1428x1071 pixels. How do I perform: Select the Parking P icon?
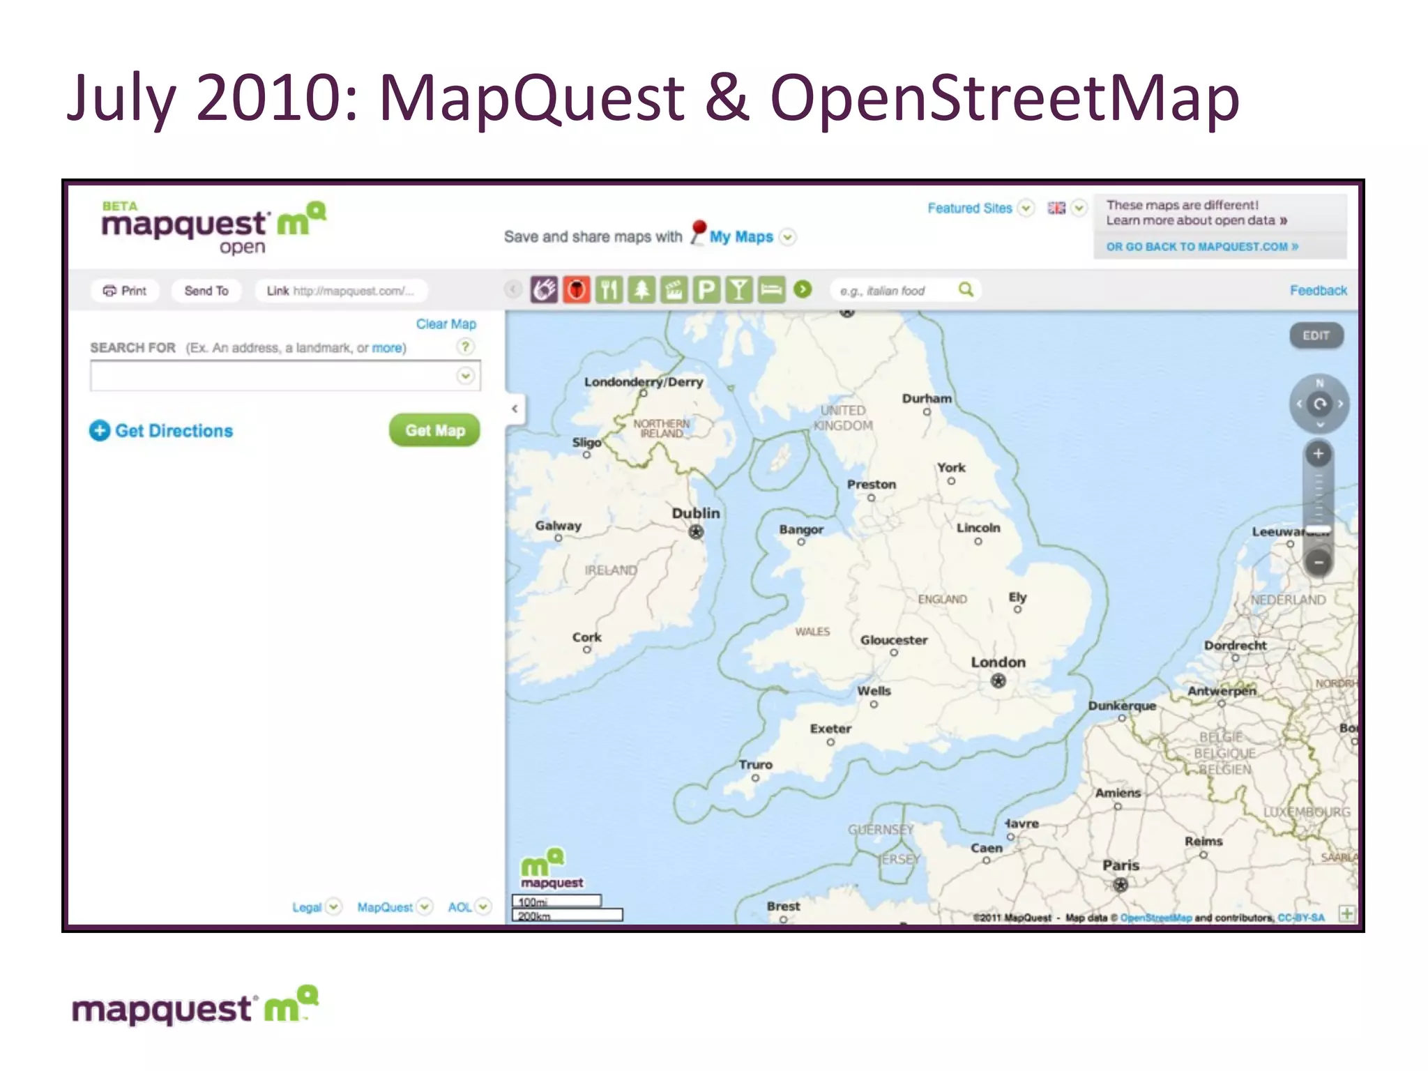[706, 289]
